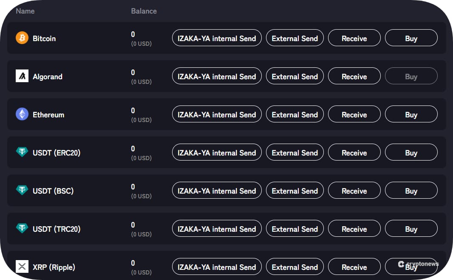Open IZAKA-YA internal Send for USDT (ERC20)
This screenshot has height=280, width=453.
pyautogui.click(x=217, y=152)
